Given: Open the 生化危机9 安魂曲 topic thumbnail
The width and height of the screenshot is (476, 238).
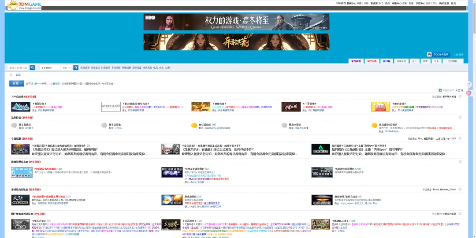Looking at the screenshot, I should [171, 149].
